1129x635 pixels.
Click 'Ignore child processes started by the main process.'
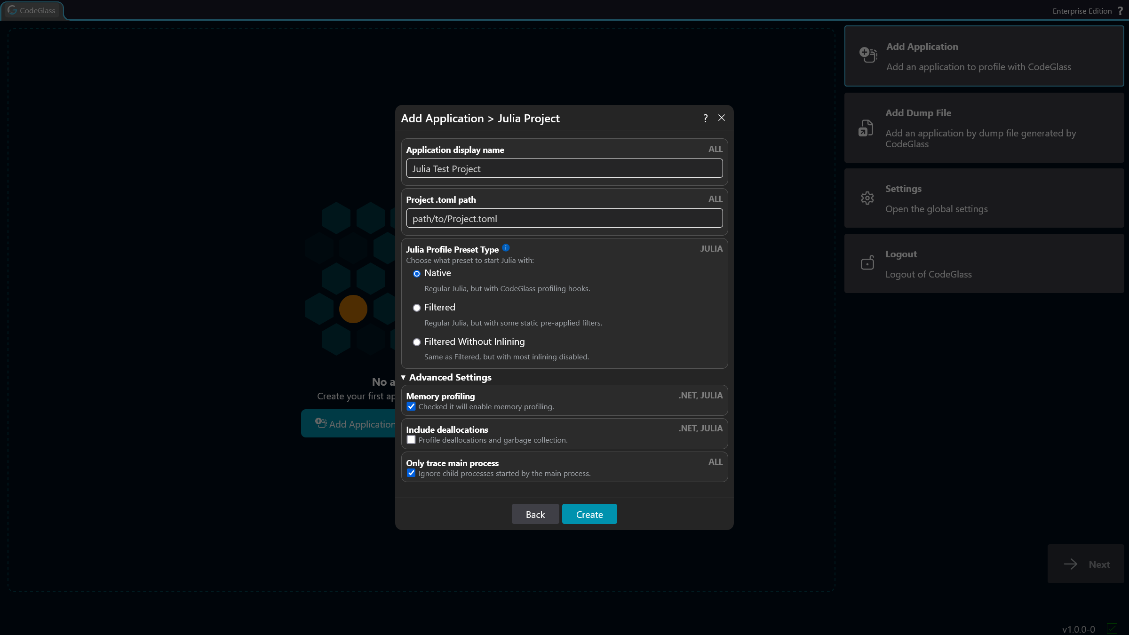point(505,474)
